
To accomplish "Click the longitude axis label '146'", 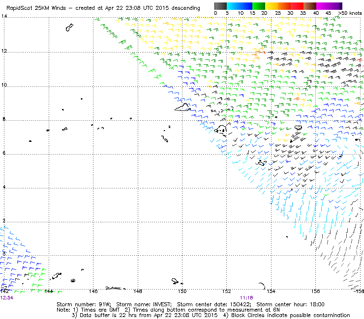I will (x=93, y=291).
